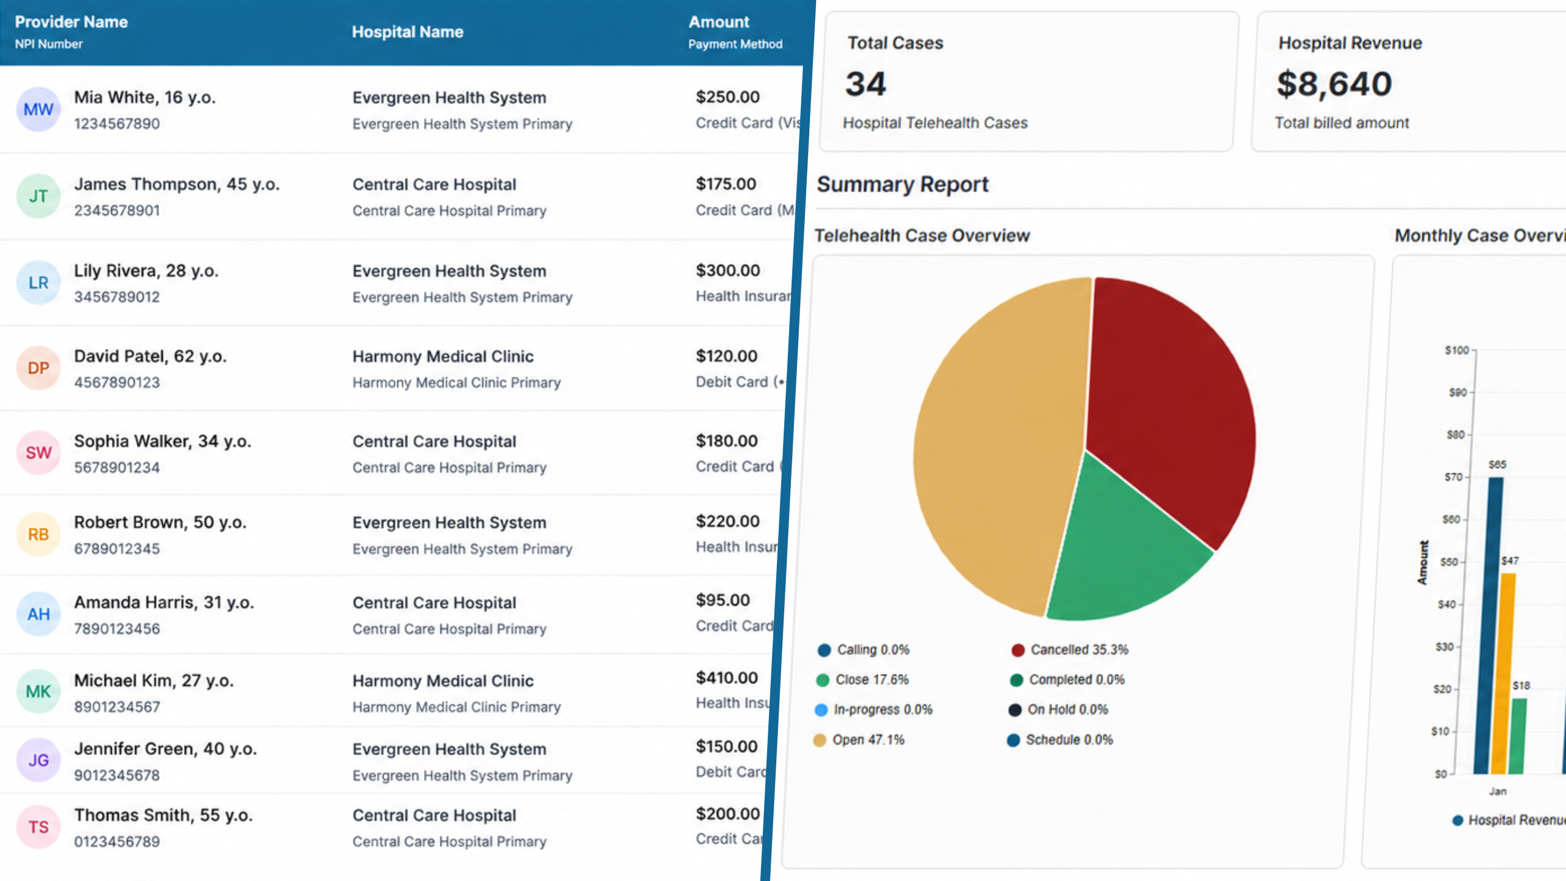Toggle the Hospital Revenue legend dot
Image resolution: width=1566 pixels, height=881 pixels.
[1458, 820]
